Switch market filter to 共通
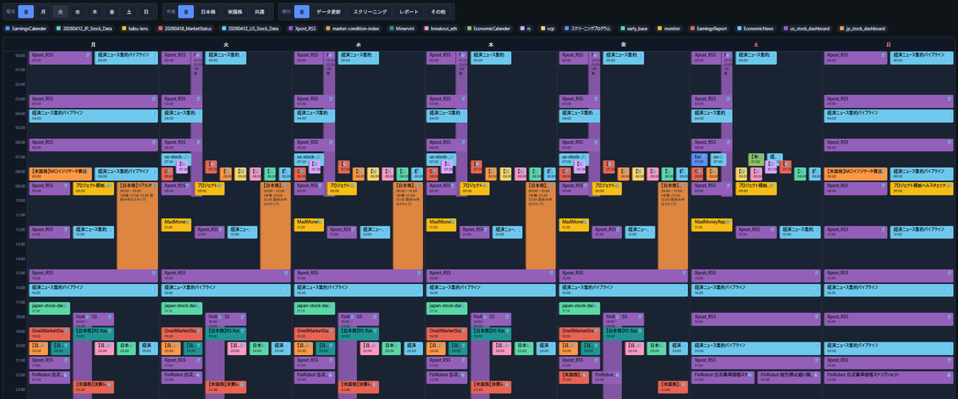The height and width of the screenshot is (399, 958). pyautogui.click(x=259, y=13)
